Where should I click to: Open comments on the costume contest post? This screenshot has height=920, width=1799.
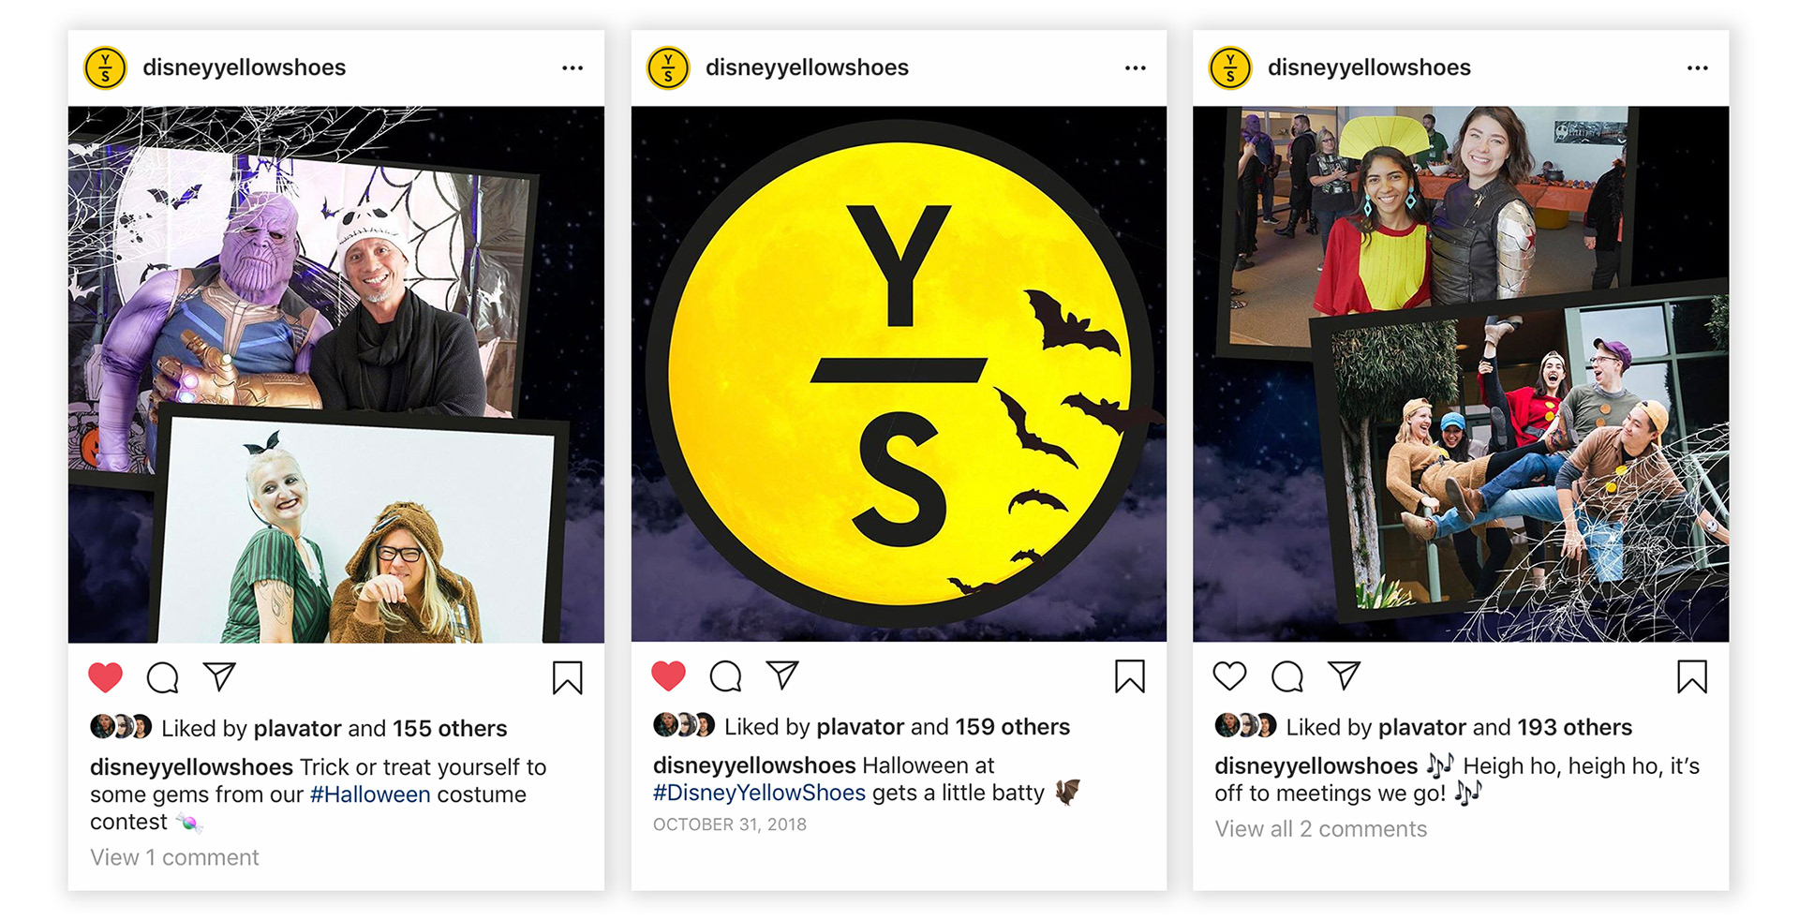163,677
